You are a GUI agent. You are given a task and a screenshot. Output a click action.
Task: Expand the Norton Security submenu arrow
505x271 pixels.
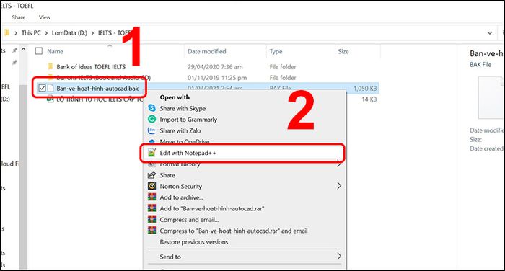point(339,186)
